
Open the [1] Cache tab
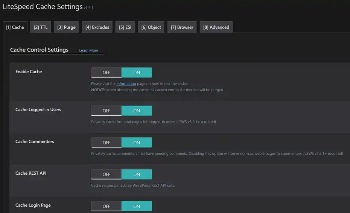[x=15, y=27]
